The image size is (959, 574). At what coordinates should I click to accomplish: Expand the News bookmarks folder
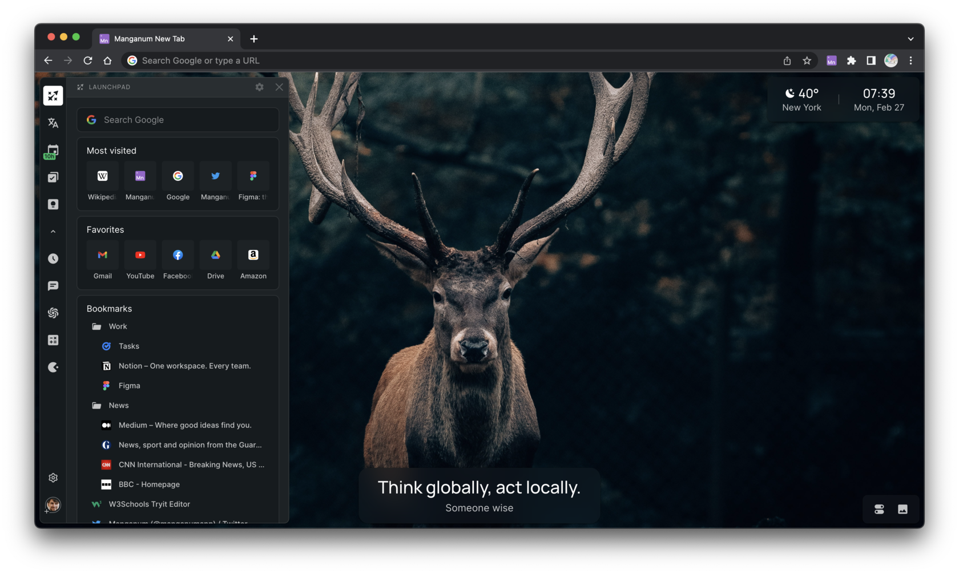pyautogui.click(x=119, y=405)
